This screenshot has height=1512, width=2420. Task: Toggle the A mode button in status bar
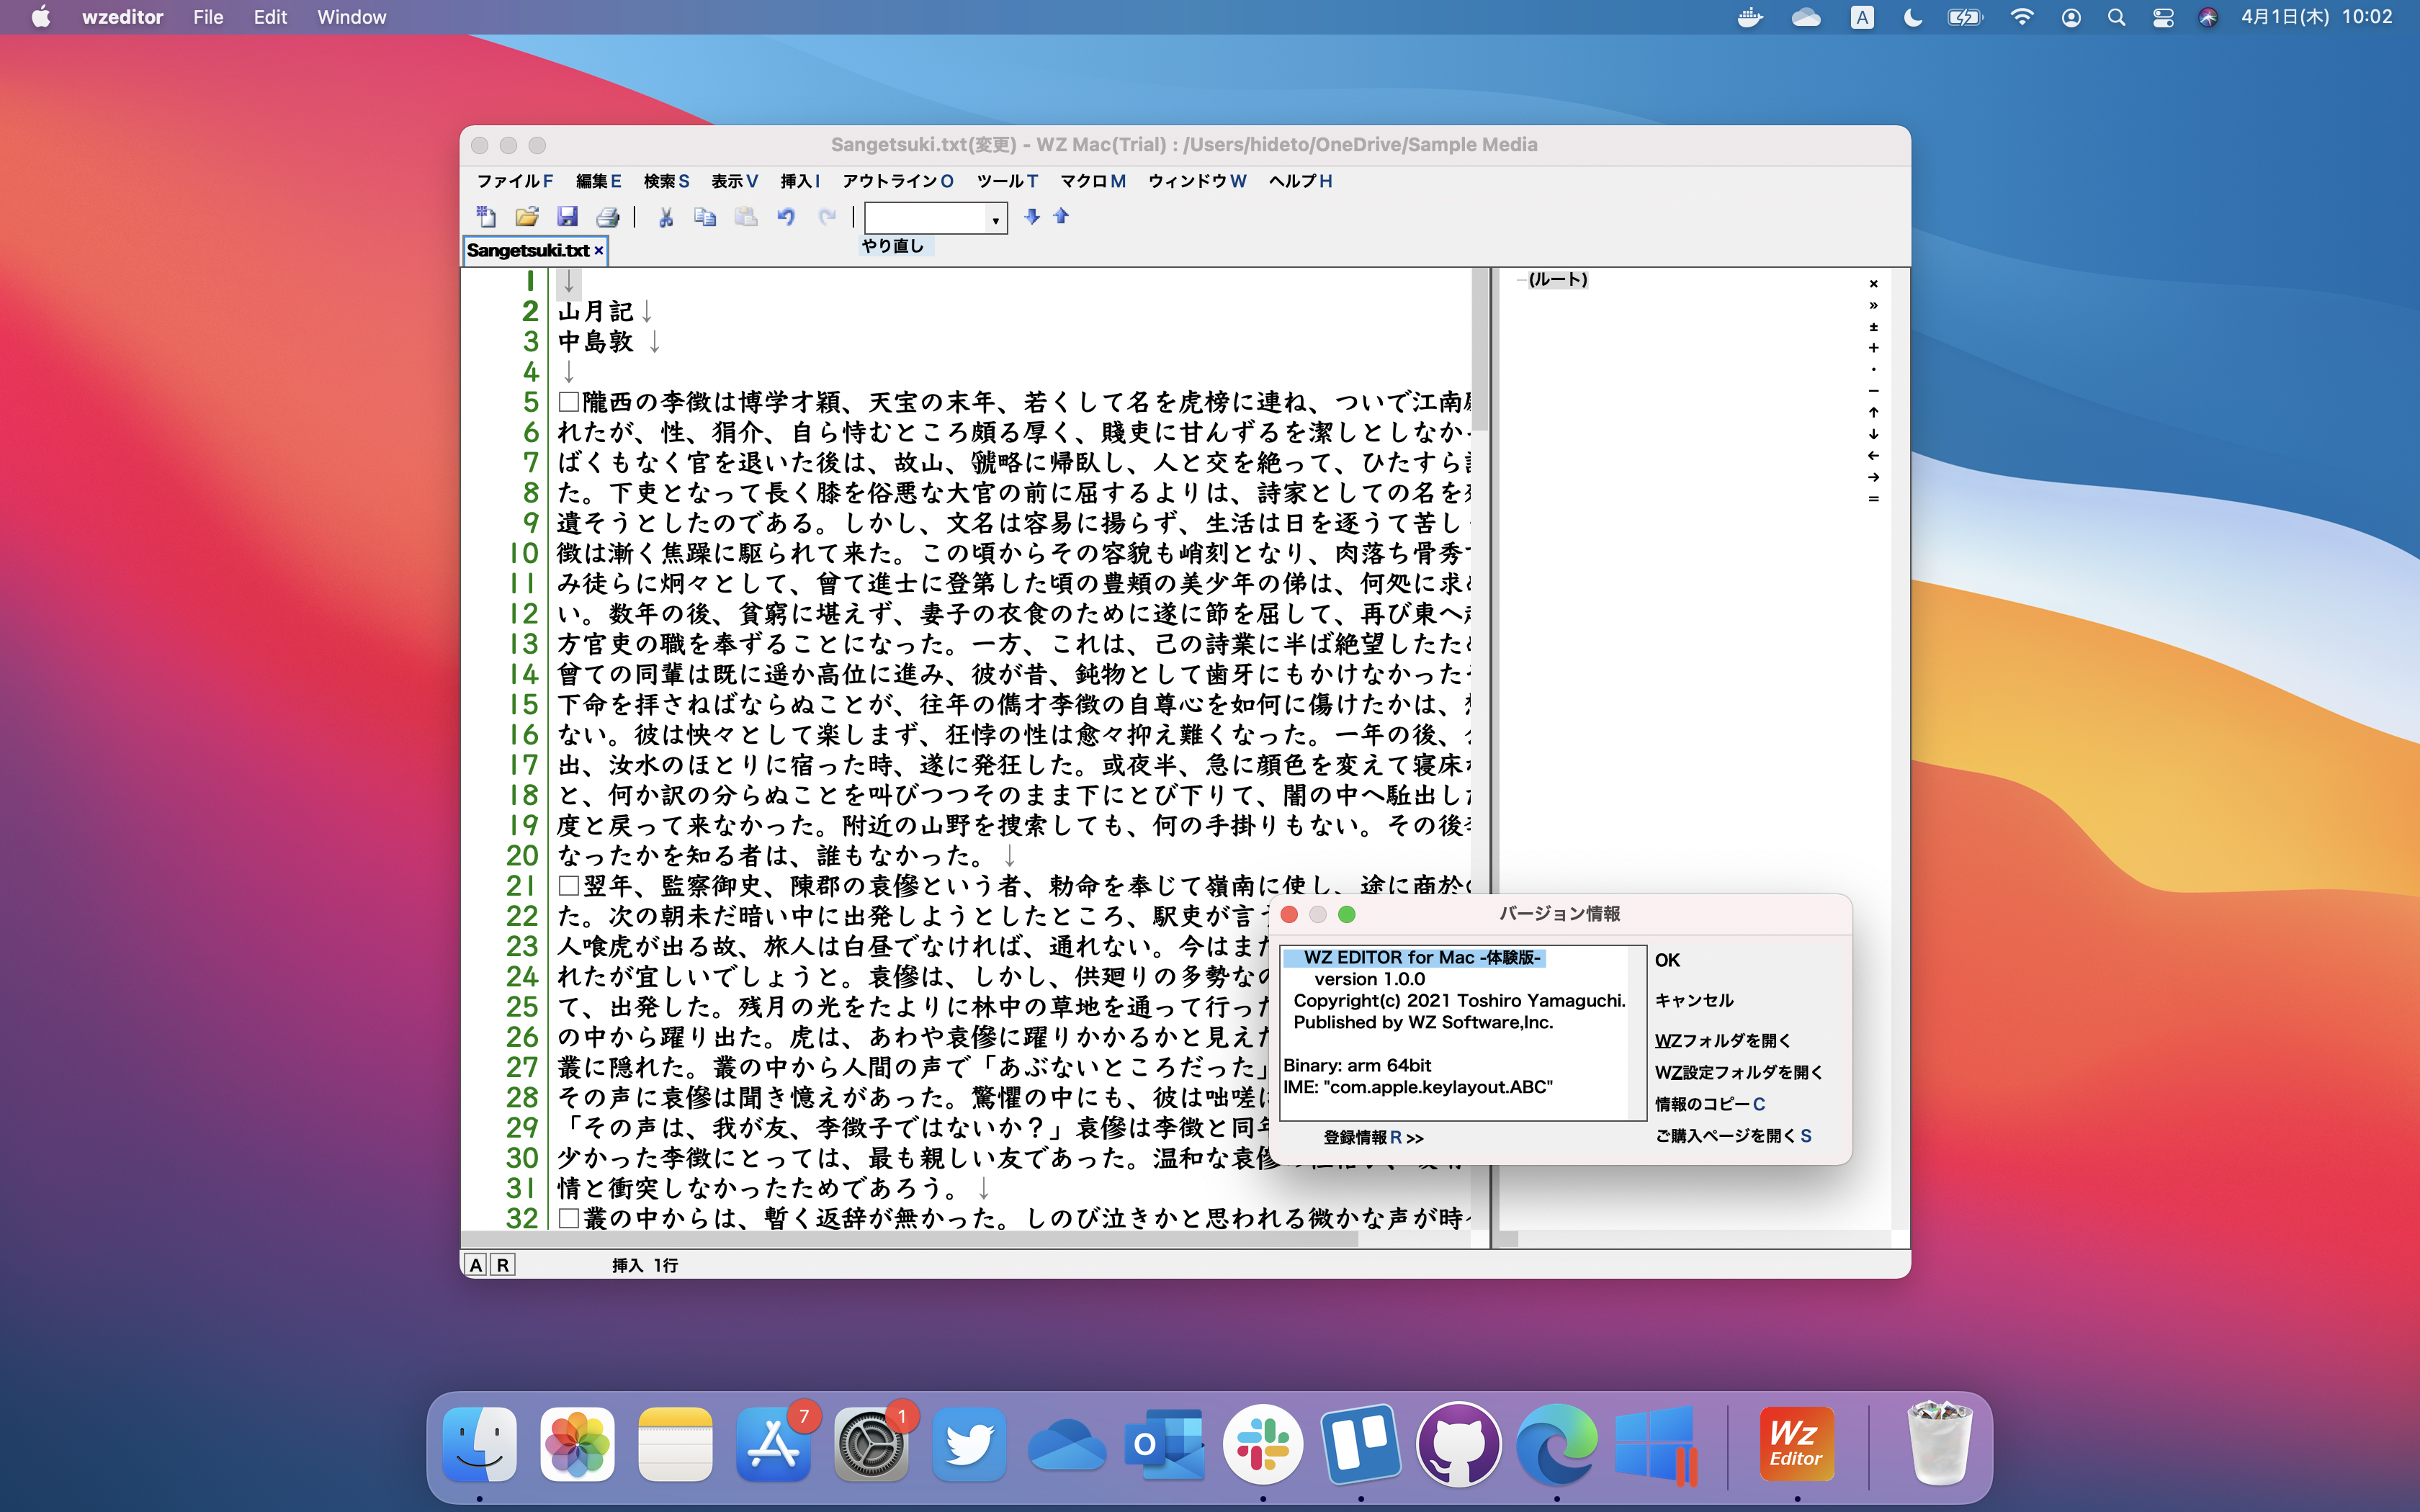[477, 1264]
